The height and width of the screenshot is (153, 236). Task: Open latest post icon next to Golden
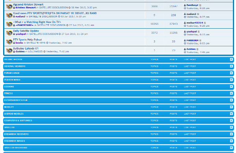tap(197, 49)
